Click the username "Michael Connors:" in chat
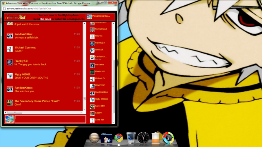This screenshot has width=262, height=147. coord(25,47)
